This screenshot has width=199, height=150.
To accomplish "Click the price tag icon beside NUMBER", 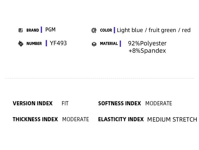I will 21,44.
